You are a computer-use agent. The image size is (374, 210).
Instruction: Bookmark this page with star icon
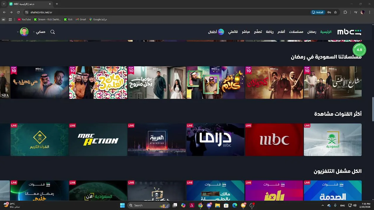[x=335, y=12]
